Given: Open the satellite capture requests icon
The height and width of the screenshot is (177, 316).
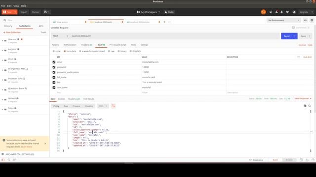Looking at the screenshot, I should point(271,12).
